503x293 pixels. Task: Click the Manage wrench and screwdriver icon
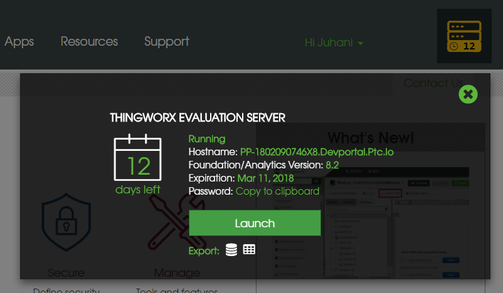click(x=177, y=222)
